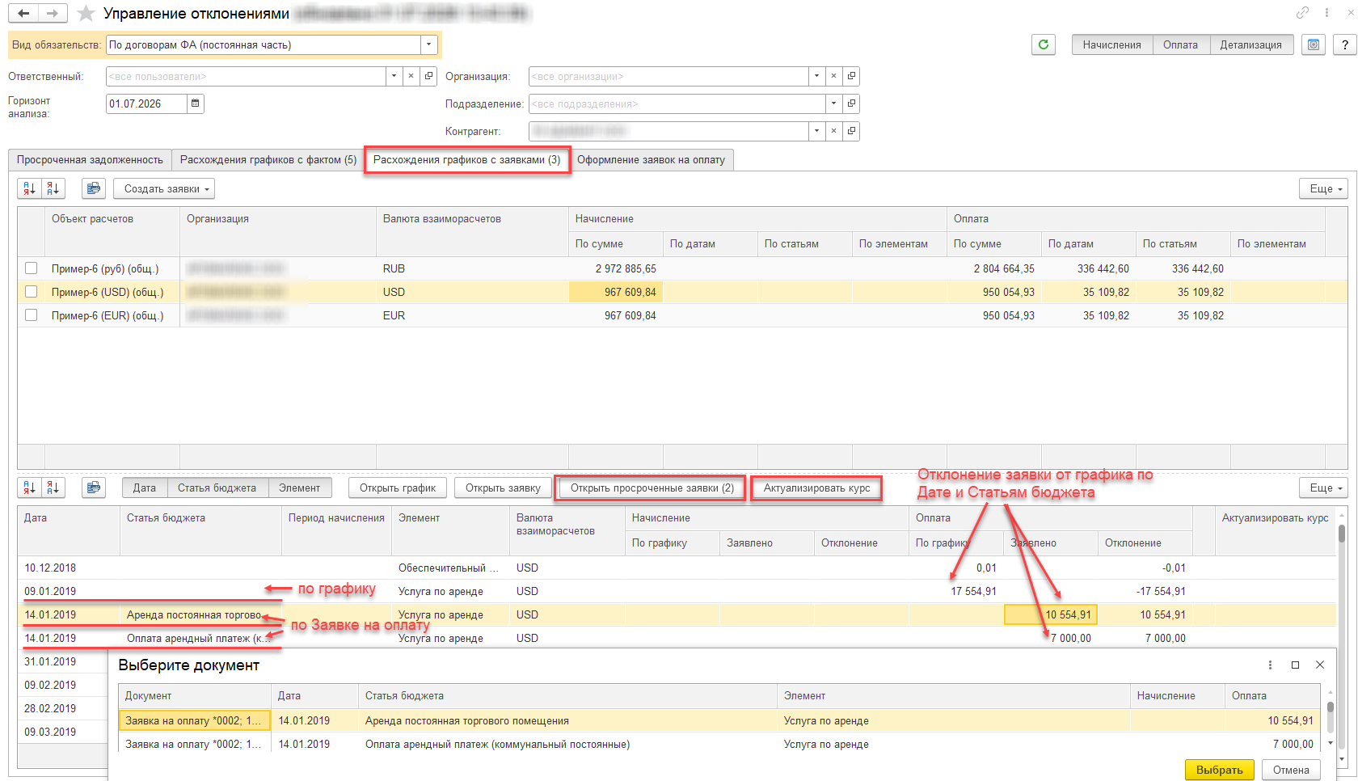
Task: Open Расхождения графиков с фактом (5) tab
Action: [268, 160]
